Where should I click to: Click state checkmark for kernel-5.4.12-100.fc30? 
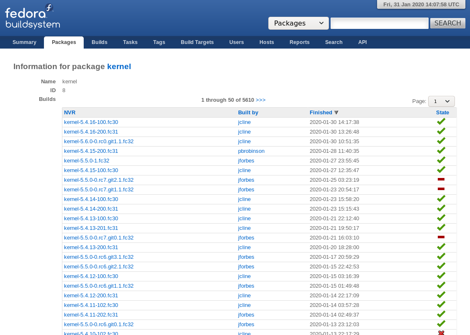(x=441, y=275)
